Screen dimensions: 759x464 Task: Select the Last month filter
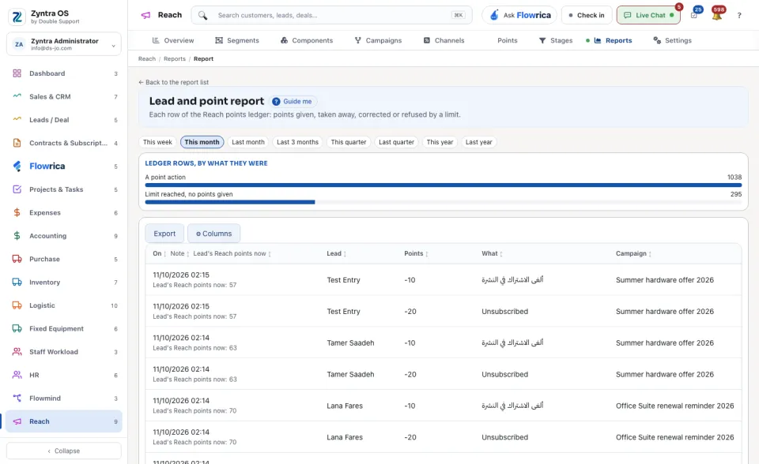coord(247,142)
